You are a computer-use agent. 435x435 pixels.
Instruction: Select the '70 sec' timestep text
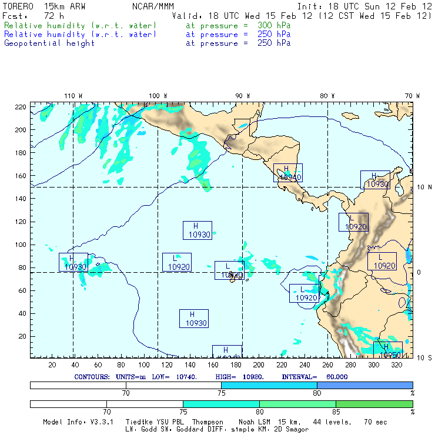(376, 422)
